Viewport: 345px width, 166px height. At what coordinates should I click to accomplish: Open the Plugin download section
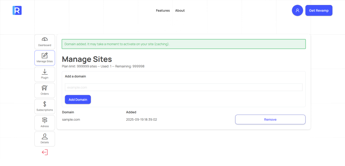[44, 74]
